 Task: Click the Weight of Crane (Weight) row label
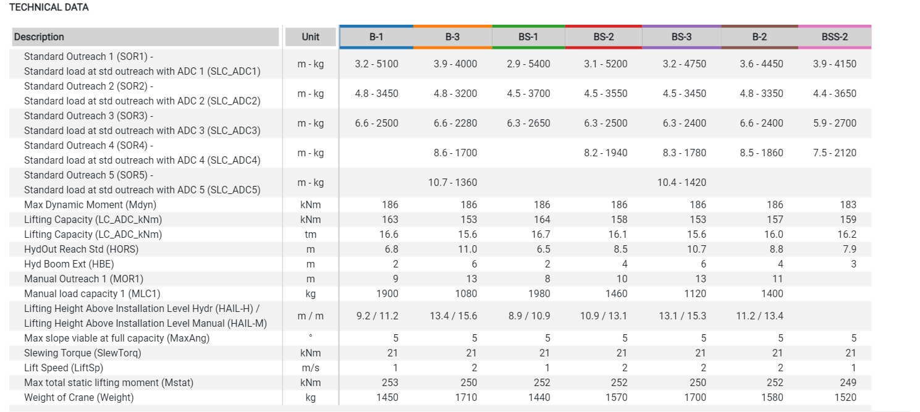pyautogui.click(x=78, y=397)
